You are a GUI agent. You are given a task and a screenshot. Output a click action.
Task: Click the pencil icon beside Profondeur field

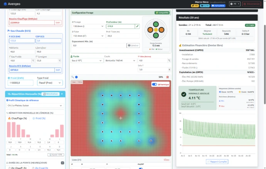137,26
